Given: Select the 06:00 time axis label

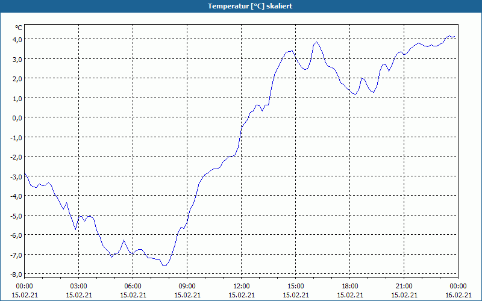Looking at the screenshot, I should (133, 287).
